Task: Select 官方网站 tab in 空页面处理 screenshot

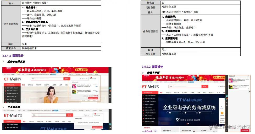Action: click(49, 122)
